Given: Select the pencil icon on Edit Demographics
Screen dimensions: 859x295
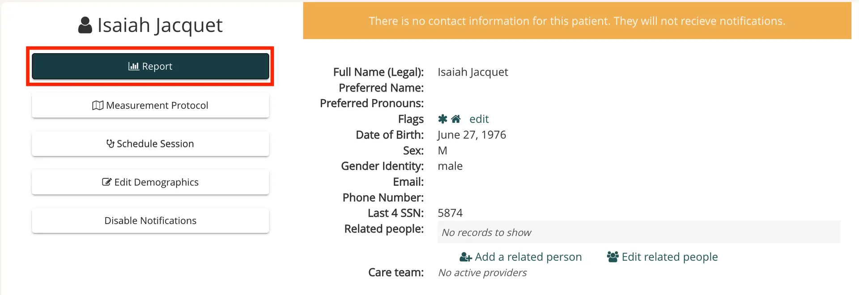Looking at the screenshot, I should pos(106,182).
